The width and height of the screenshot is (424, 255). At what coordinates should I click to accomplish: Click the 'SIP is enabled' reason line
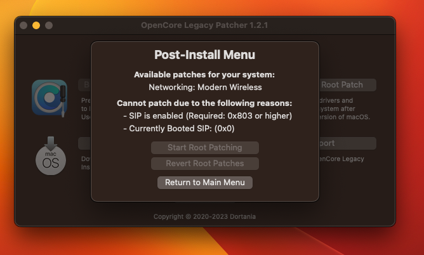[x=207, y=116]
